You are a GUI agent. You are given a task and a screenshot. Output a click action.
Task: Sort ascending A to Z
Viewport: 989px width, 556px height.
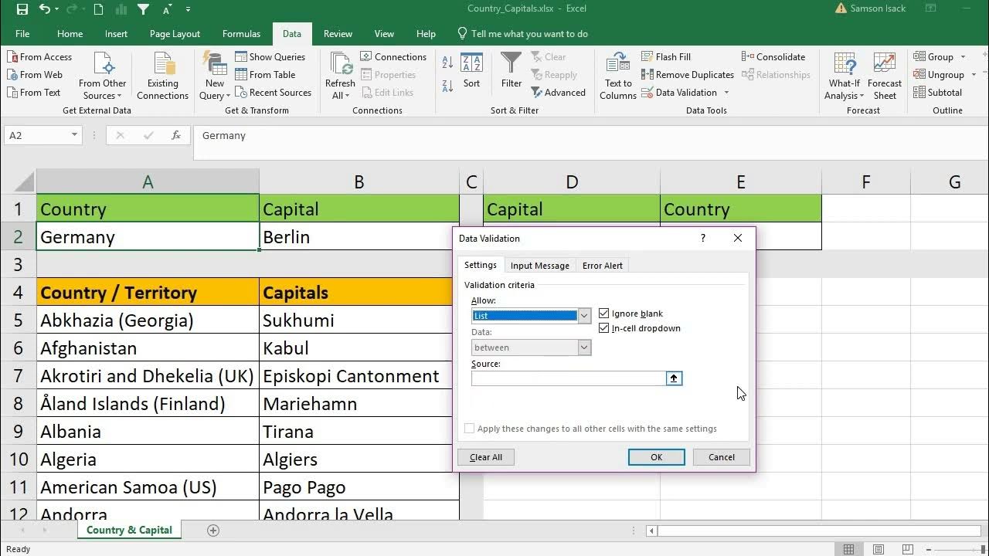[448, 62]
